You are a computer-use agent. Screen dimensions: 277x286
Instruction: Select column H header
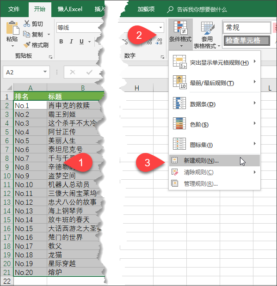click(x=136, y=88)
